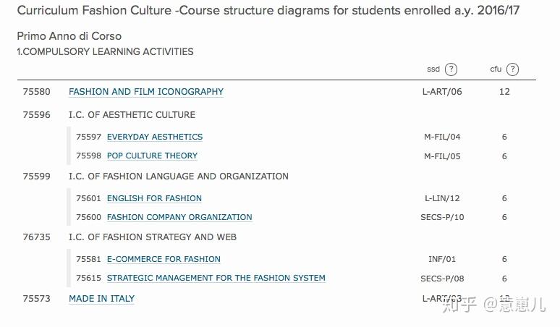The height and width of the screenshot is (327, 560).
Task: Open the Made in Italy course link
Action: 101,299
